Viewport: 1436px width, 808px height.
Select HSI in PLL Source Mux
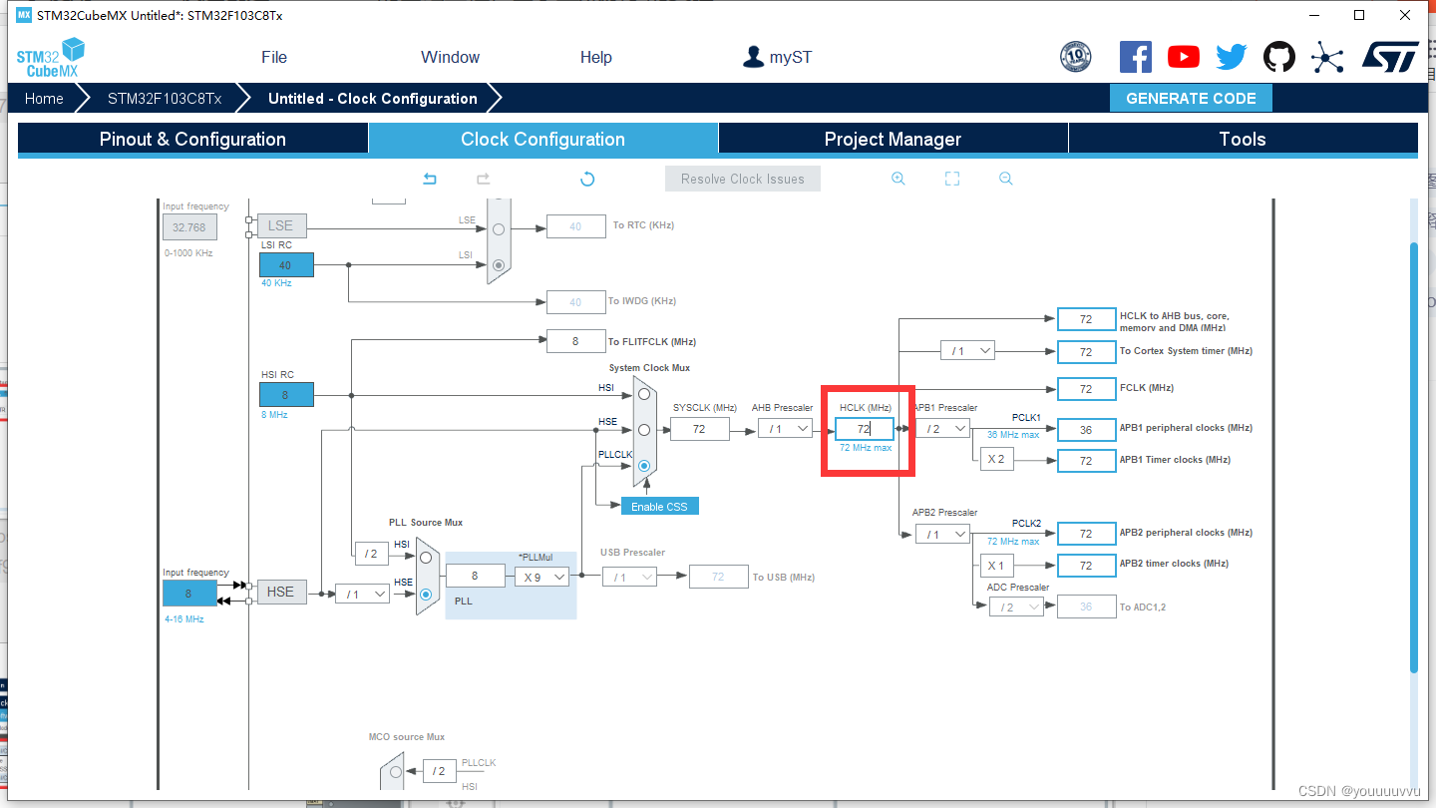point(426,557)
